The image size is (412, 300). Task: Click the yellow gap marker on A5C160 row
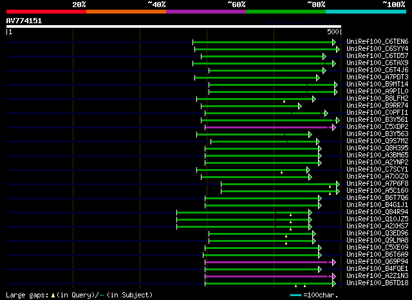tap(330, 194)
